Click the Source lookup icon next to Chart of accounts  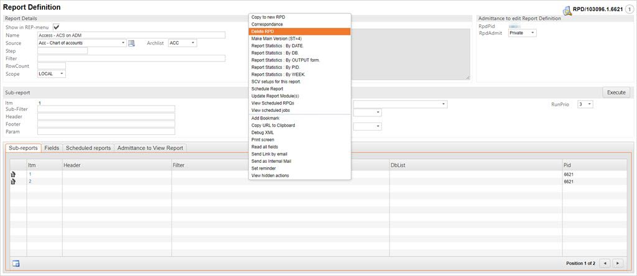coord(131,43)
